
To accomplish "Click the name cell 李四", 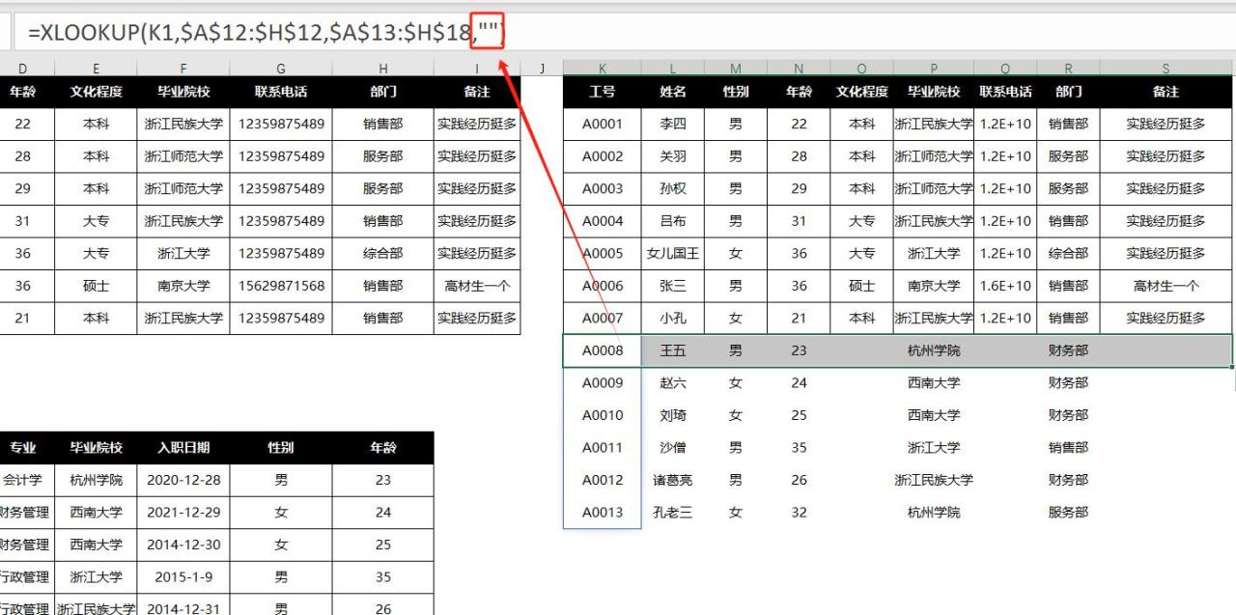I will tap(673, 125).
